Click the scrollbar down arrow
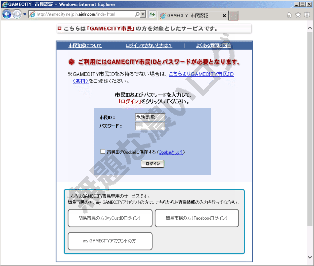This screenshot has height=266, width=314. click(310, 257)
